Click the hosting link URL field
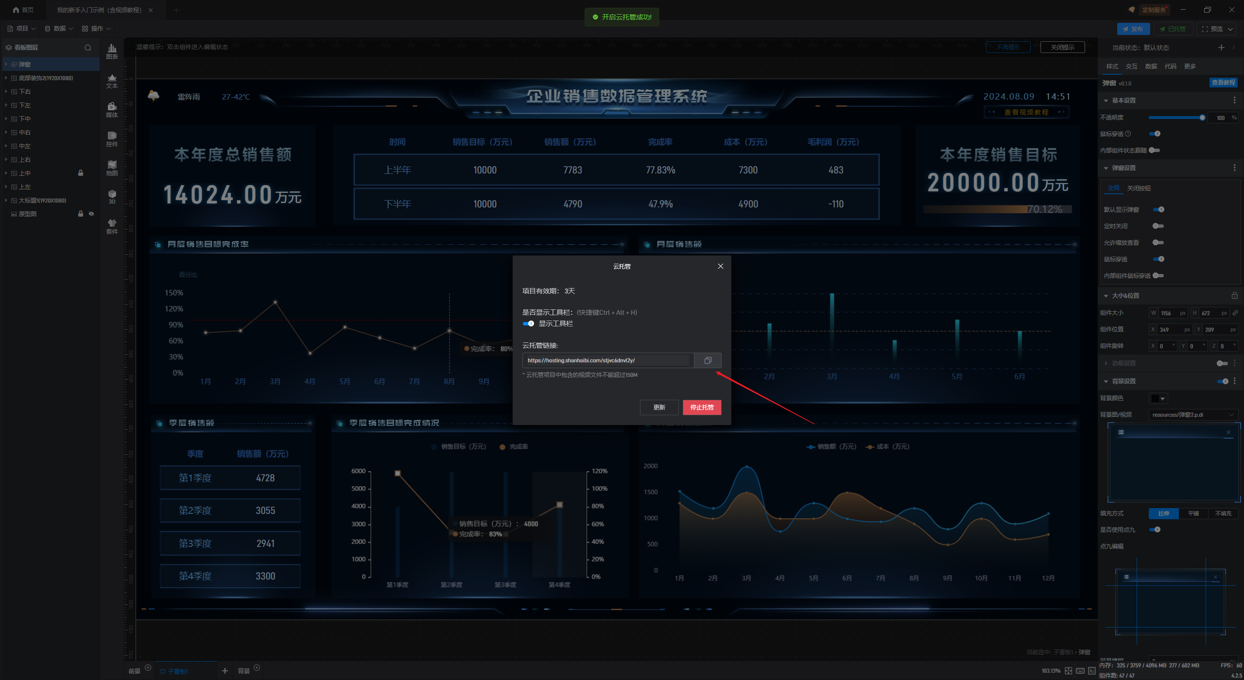The image size is (1244, 680). point(608,360)
